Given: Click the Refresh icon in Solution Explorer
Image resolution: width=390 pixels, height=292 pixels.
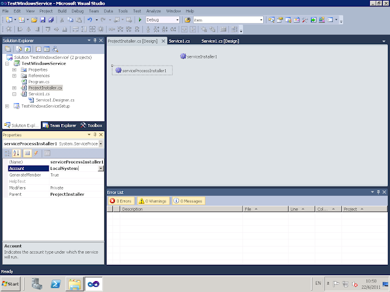Looking at the screenshot, I should (x=27, y=49).
